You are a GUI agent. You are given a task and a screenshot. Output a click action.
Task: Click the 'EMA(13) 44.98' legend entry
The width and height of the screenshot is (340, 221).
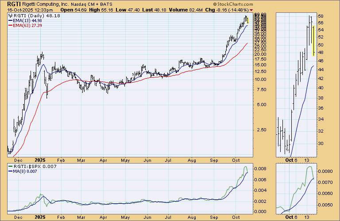(27, 21)
